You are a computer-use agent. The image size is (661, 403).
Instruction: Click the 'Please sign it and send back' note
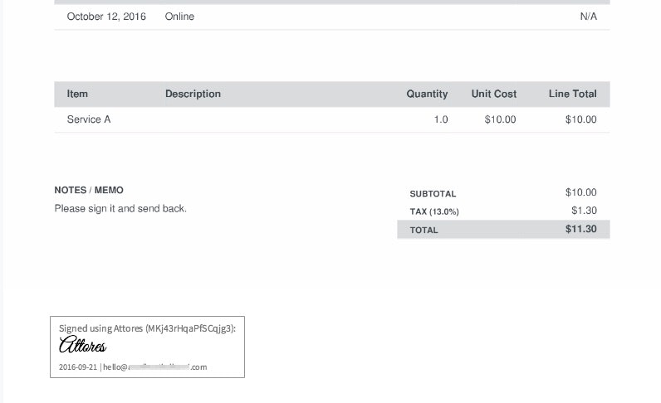point(120,209)
